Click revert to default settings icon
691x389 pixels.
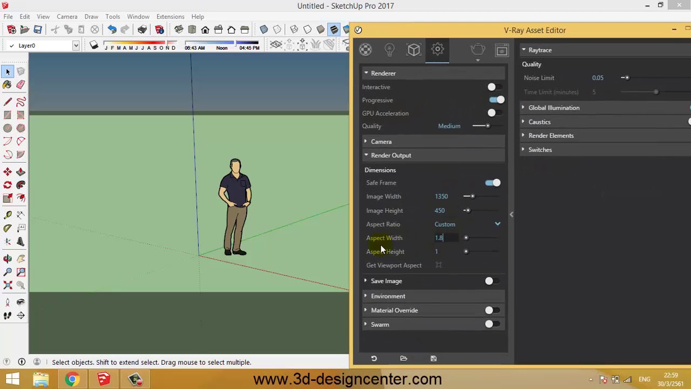[x=374, y=358]
